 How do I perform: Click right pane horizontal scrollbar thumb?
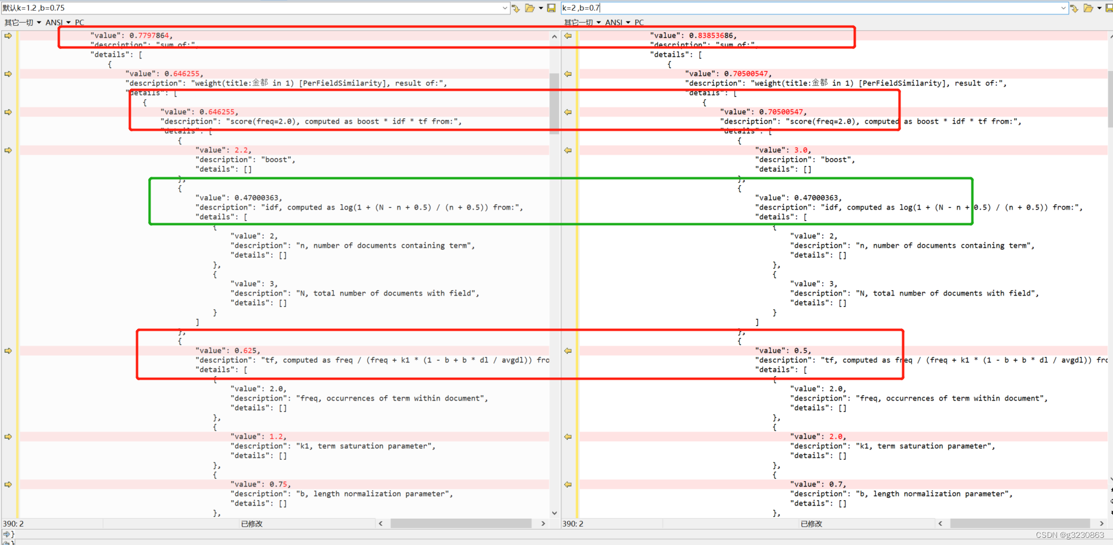[x=1020, y=524]
